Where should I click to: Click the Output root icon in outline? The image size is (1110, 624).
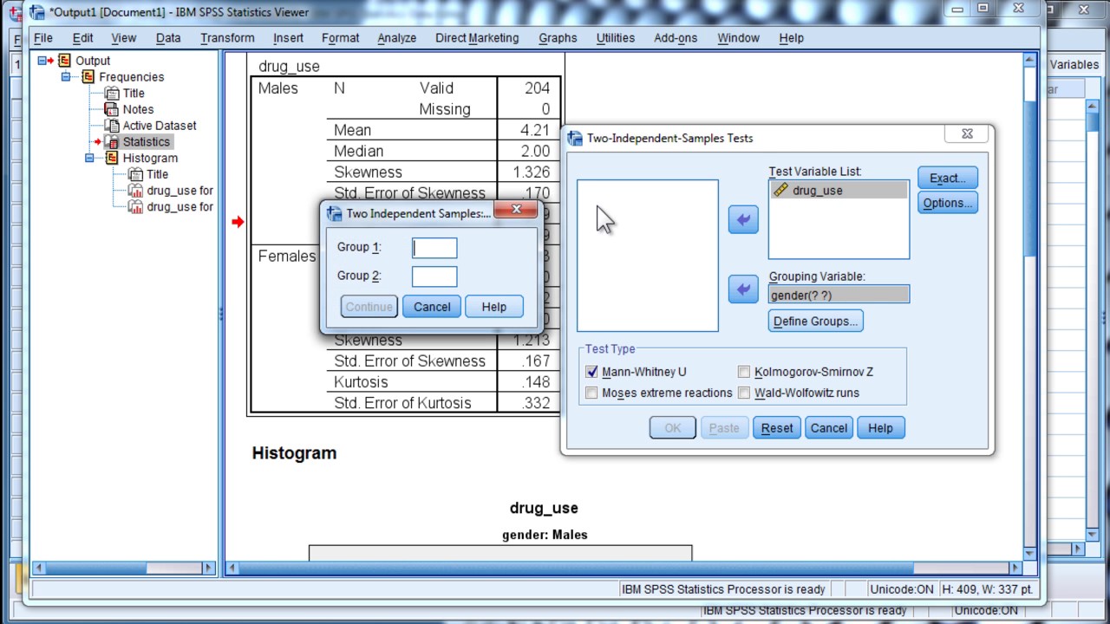click(x=64, y=61)
